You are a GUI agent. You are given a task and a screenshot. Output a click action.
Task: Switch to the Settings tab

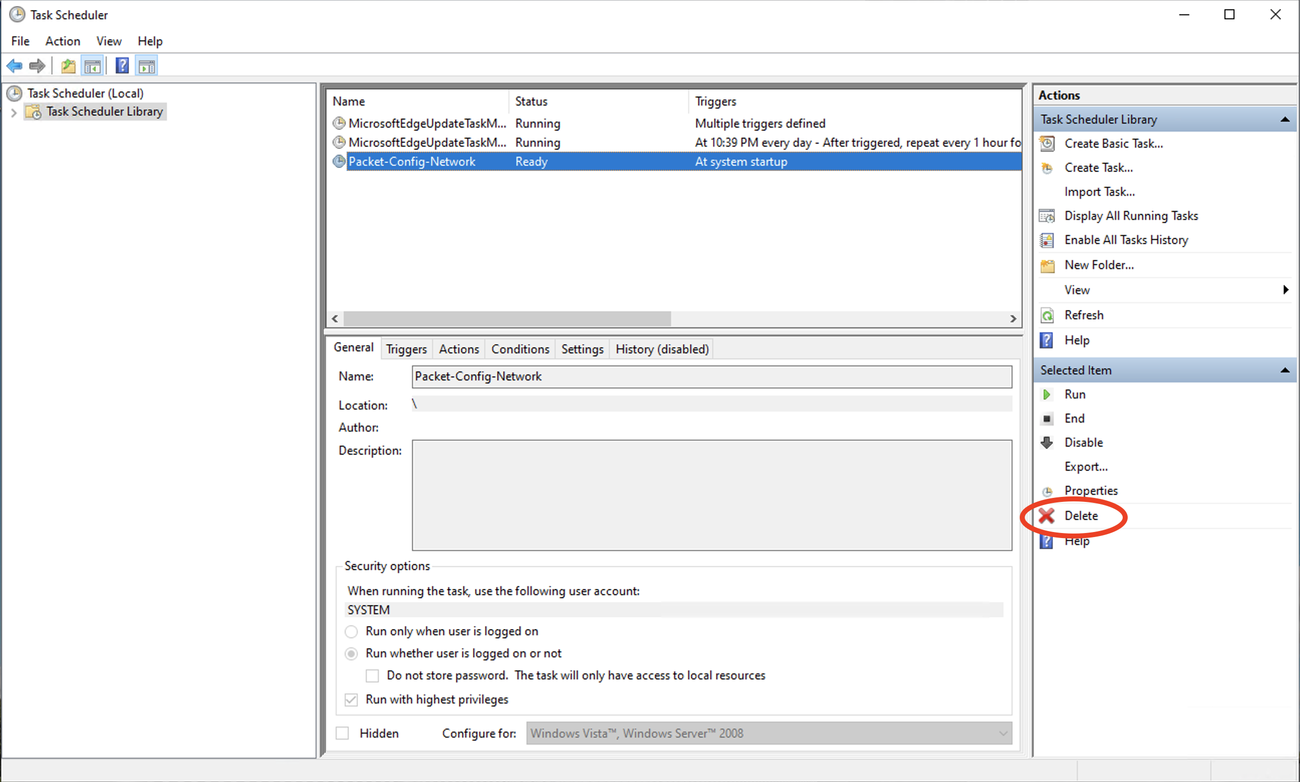(582, 349)
